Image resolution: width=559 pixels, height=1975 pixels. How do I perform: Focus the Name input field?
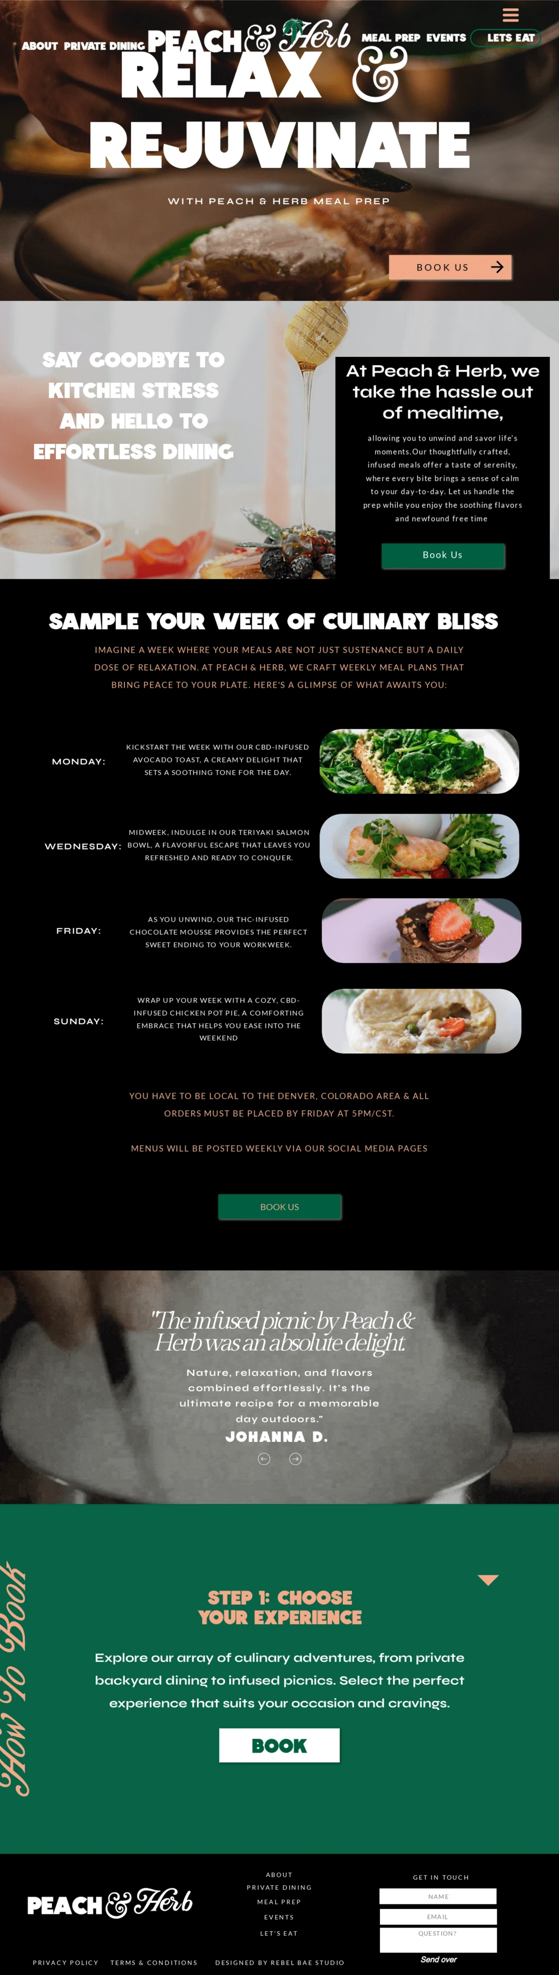click(x=438, y=1897)
